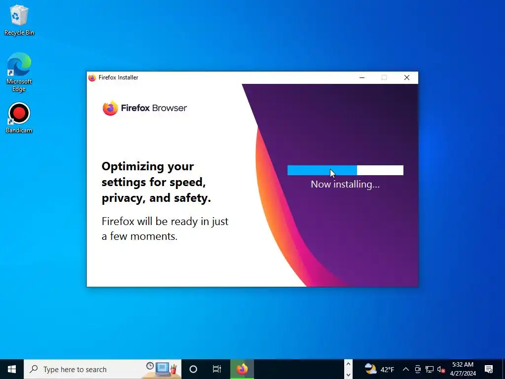This screenshot has width=505, height=379.
Task: Click the 'Optimizing your settings' heading
Action: [x=156, y=182]
